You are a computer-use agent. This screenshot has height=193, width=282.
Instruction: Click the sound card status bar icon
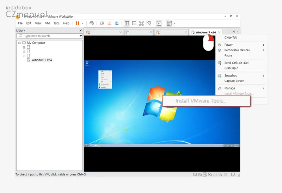(x=220, y=174)
